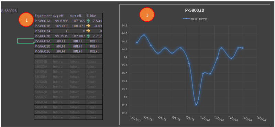Select the P-58002B equipment cell in table
The image size is (275, 127).
[x=43, y=36]
